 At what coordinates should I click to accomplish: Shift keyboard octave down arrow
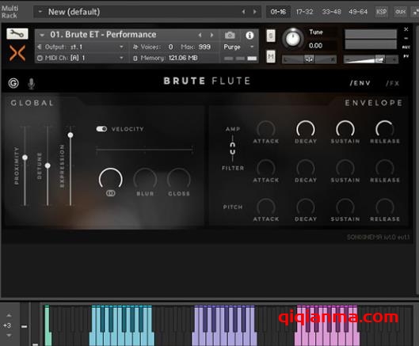pos(9,336)
